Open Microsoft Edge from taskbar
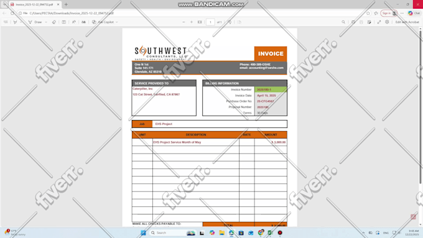This screenshot has height=238, width=423. [231, 233]
